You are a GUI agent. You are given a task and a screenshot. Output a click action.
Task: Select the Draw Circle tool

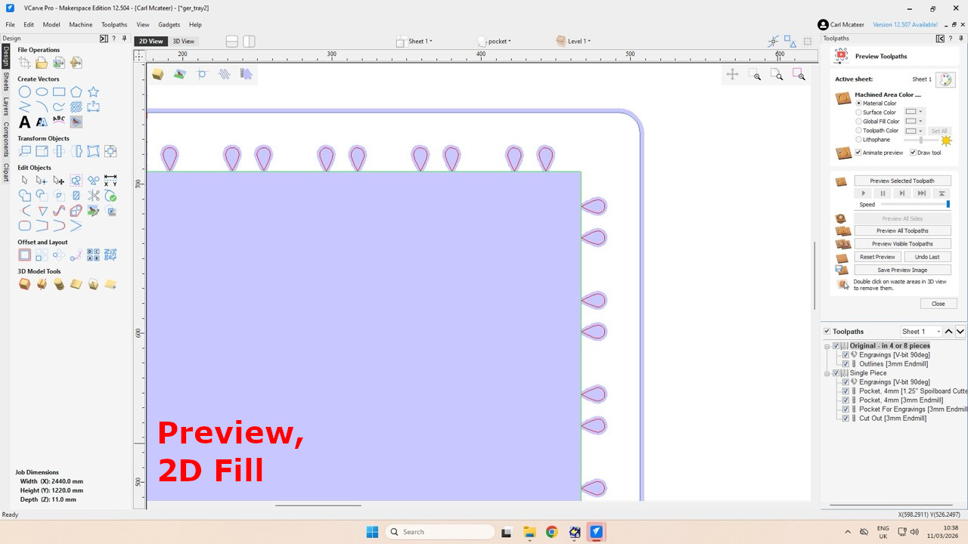click(25, 91)
